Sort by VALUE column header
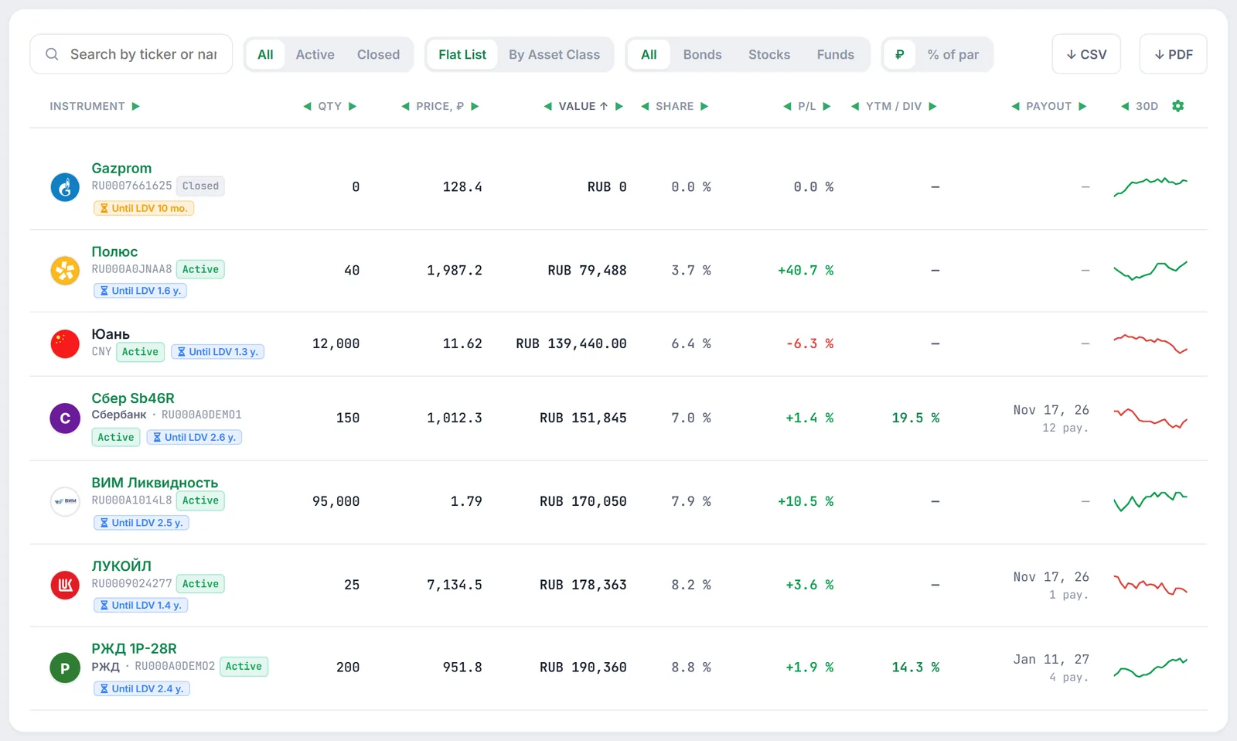The image size is (1237, 741). (x=583, y=106)
